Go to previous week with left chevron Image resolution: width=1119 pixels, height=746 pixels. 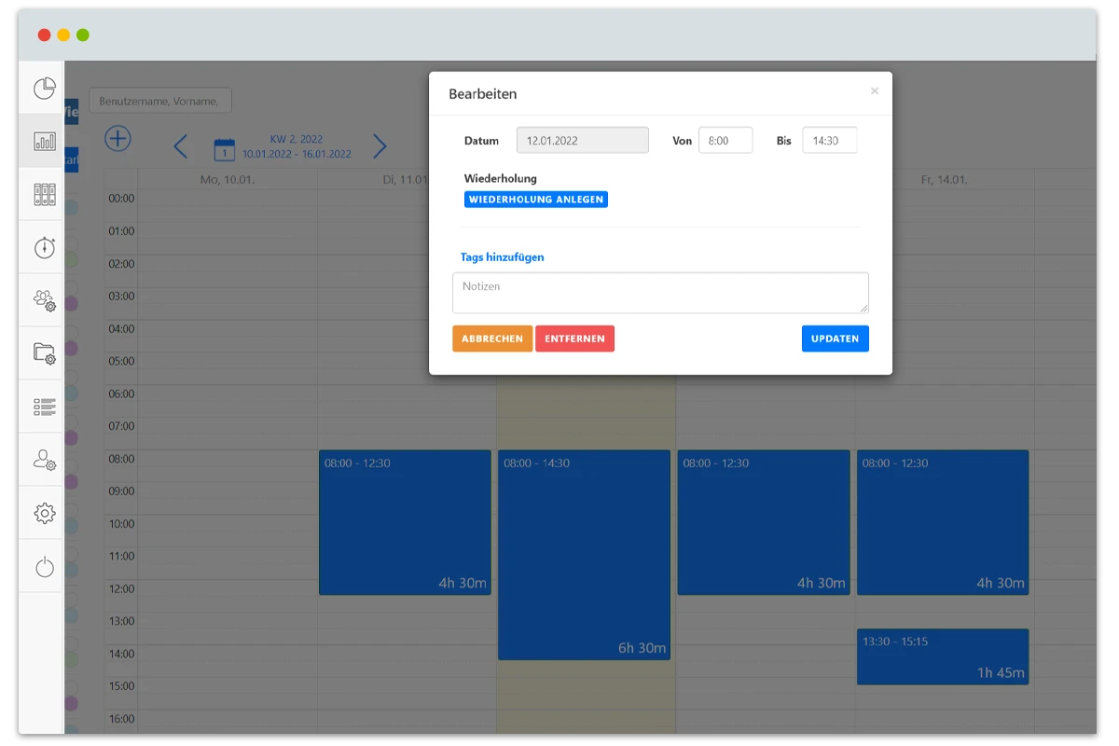181,146
